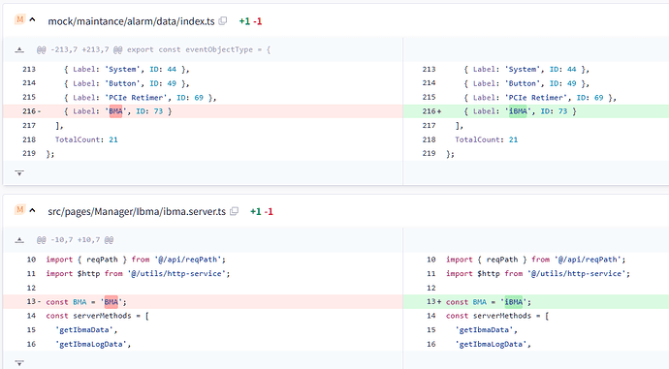Click TotalCount: 21 in left pane
This screenshot has width=669, height=369.
pos(86,139)
